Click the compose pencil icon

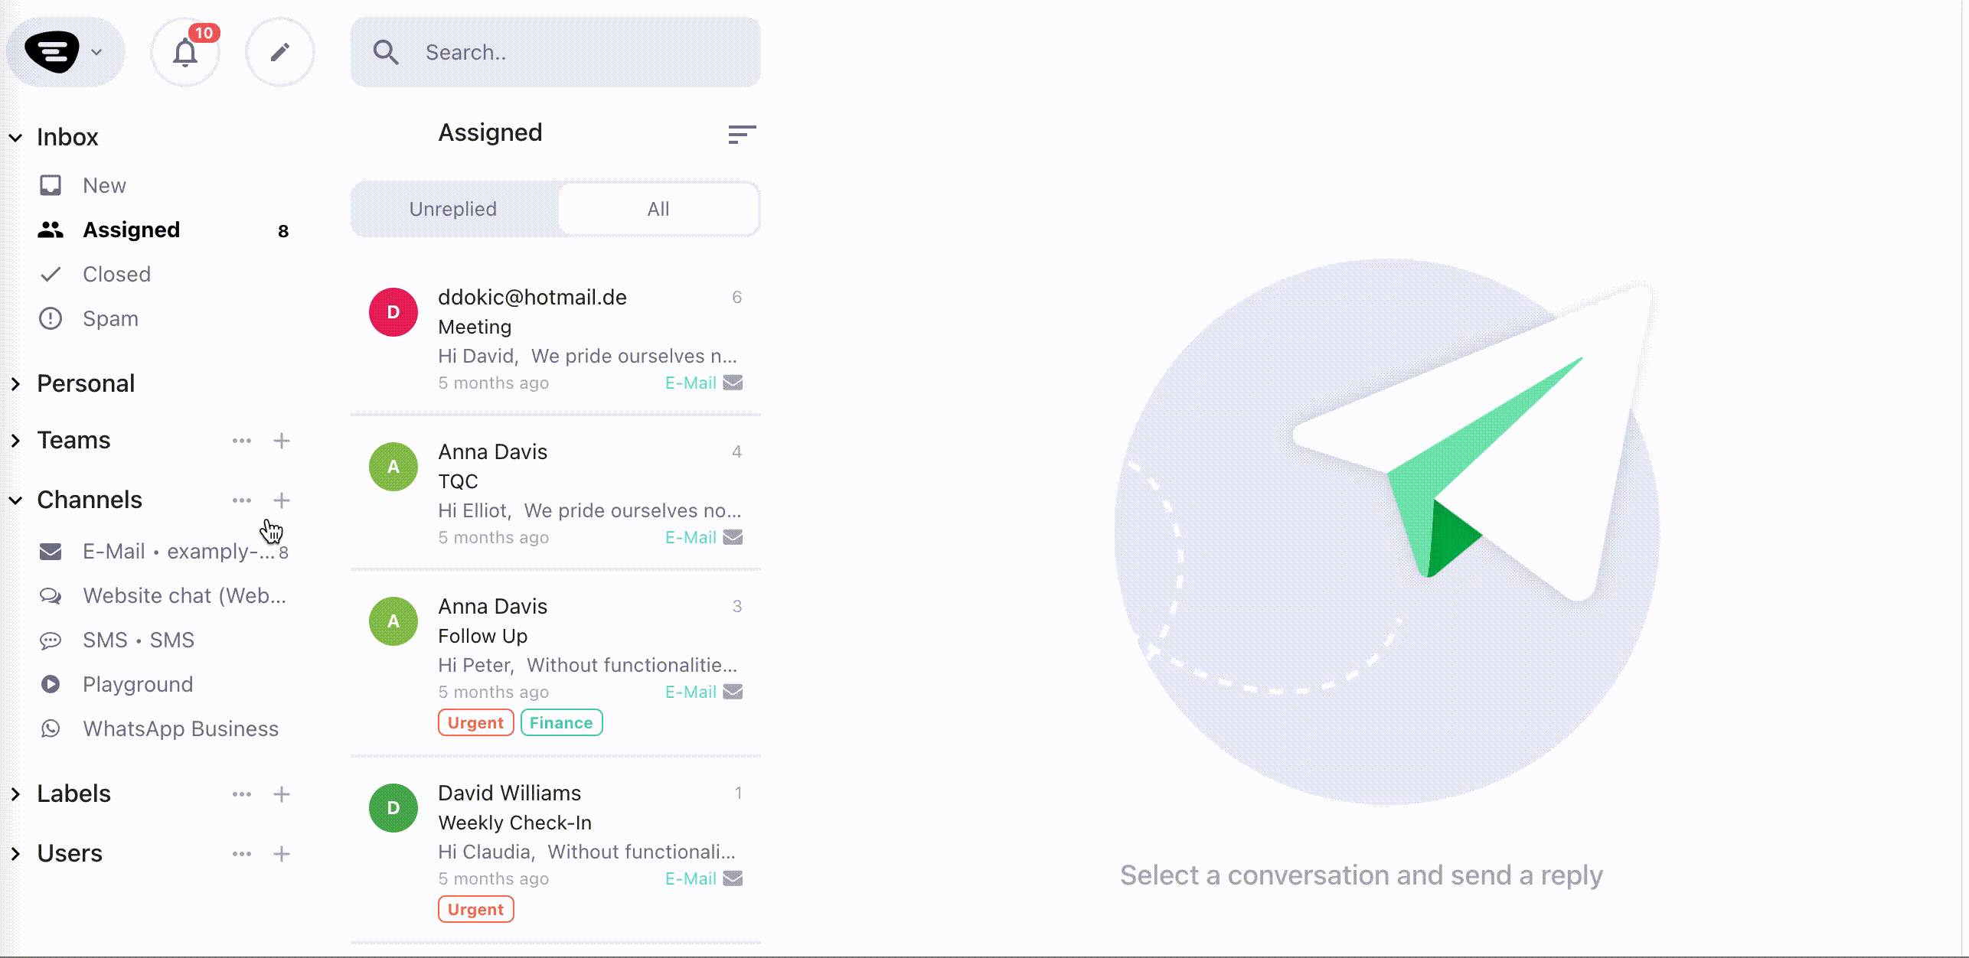click(280, 52)
